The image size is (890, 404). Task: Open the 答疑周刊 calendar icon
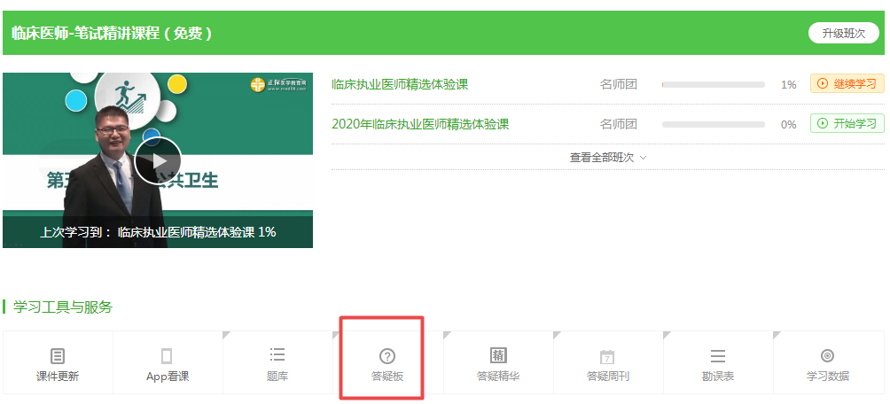[x=607, y=357]
